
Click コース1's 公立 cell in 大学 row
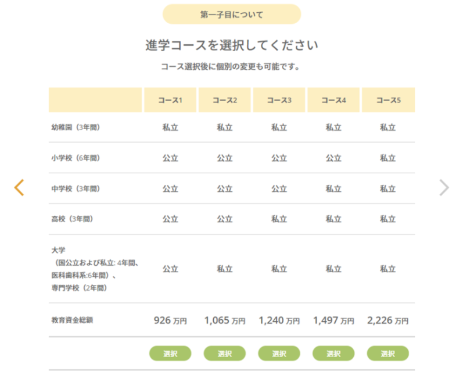(170, 269)
